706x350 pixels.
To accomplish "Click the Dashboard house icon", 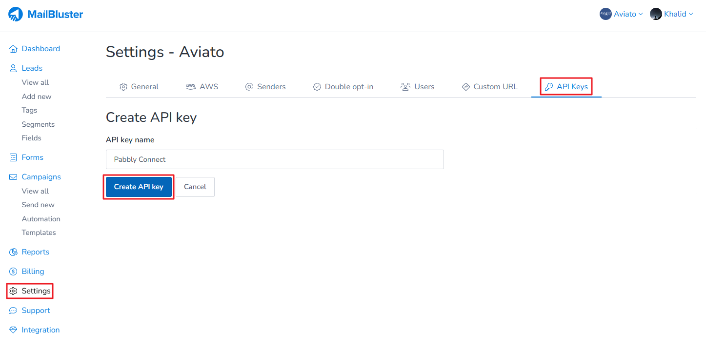I will (x=13, y=49).
